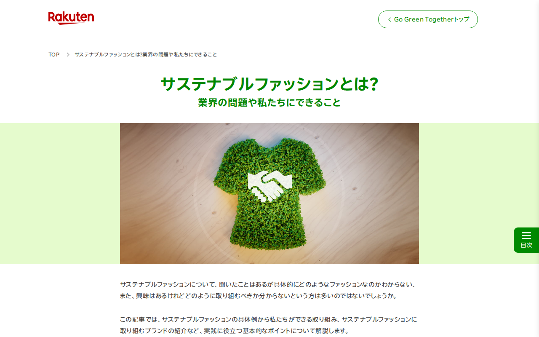The height and width of the screenshot is (337, 539).
Task: Click the Rakuten logo
Action: (71, 18)
